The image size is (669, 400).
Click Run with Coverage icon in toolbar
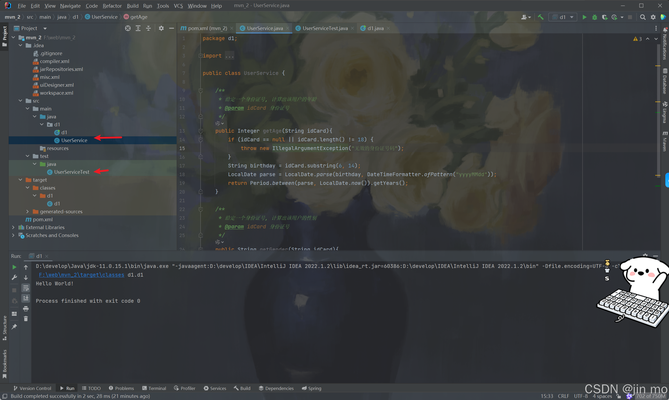pos(605,17)
